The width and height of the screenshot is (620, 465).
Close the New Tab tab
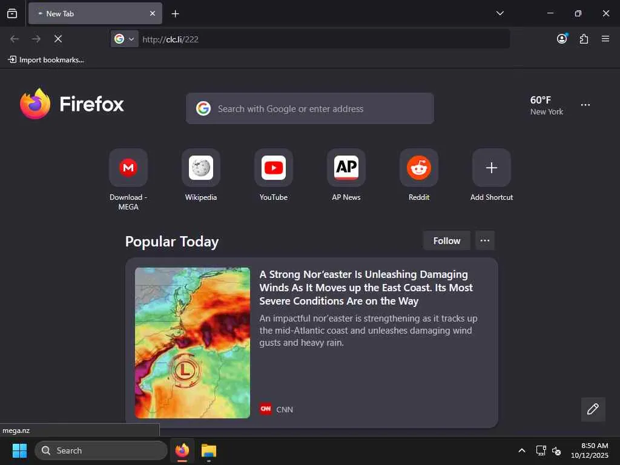(152, 13)
